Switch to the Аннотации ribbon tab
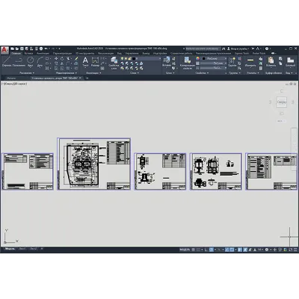Image resolution: width=299 pixels, height=299 pixels. pos(43,53)
